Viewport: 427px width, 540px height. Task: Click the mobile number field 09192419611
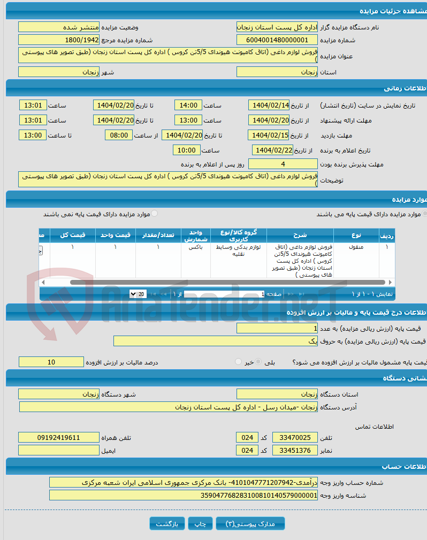[x=59, y=438]
